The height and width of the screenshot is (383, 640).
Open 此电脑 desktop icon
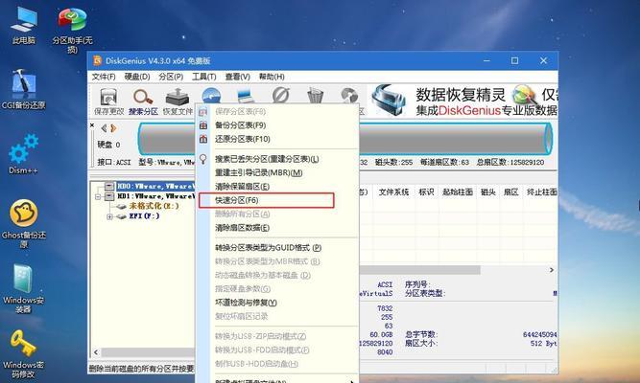click(x=24, y=25)
